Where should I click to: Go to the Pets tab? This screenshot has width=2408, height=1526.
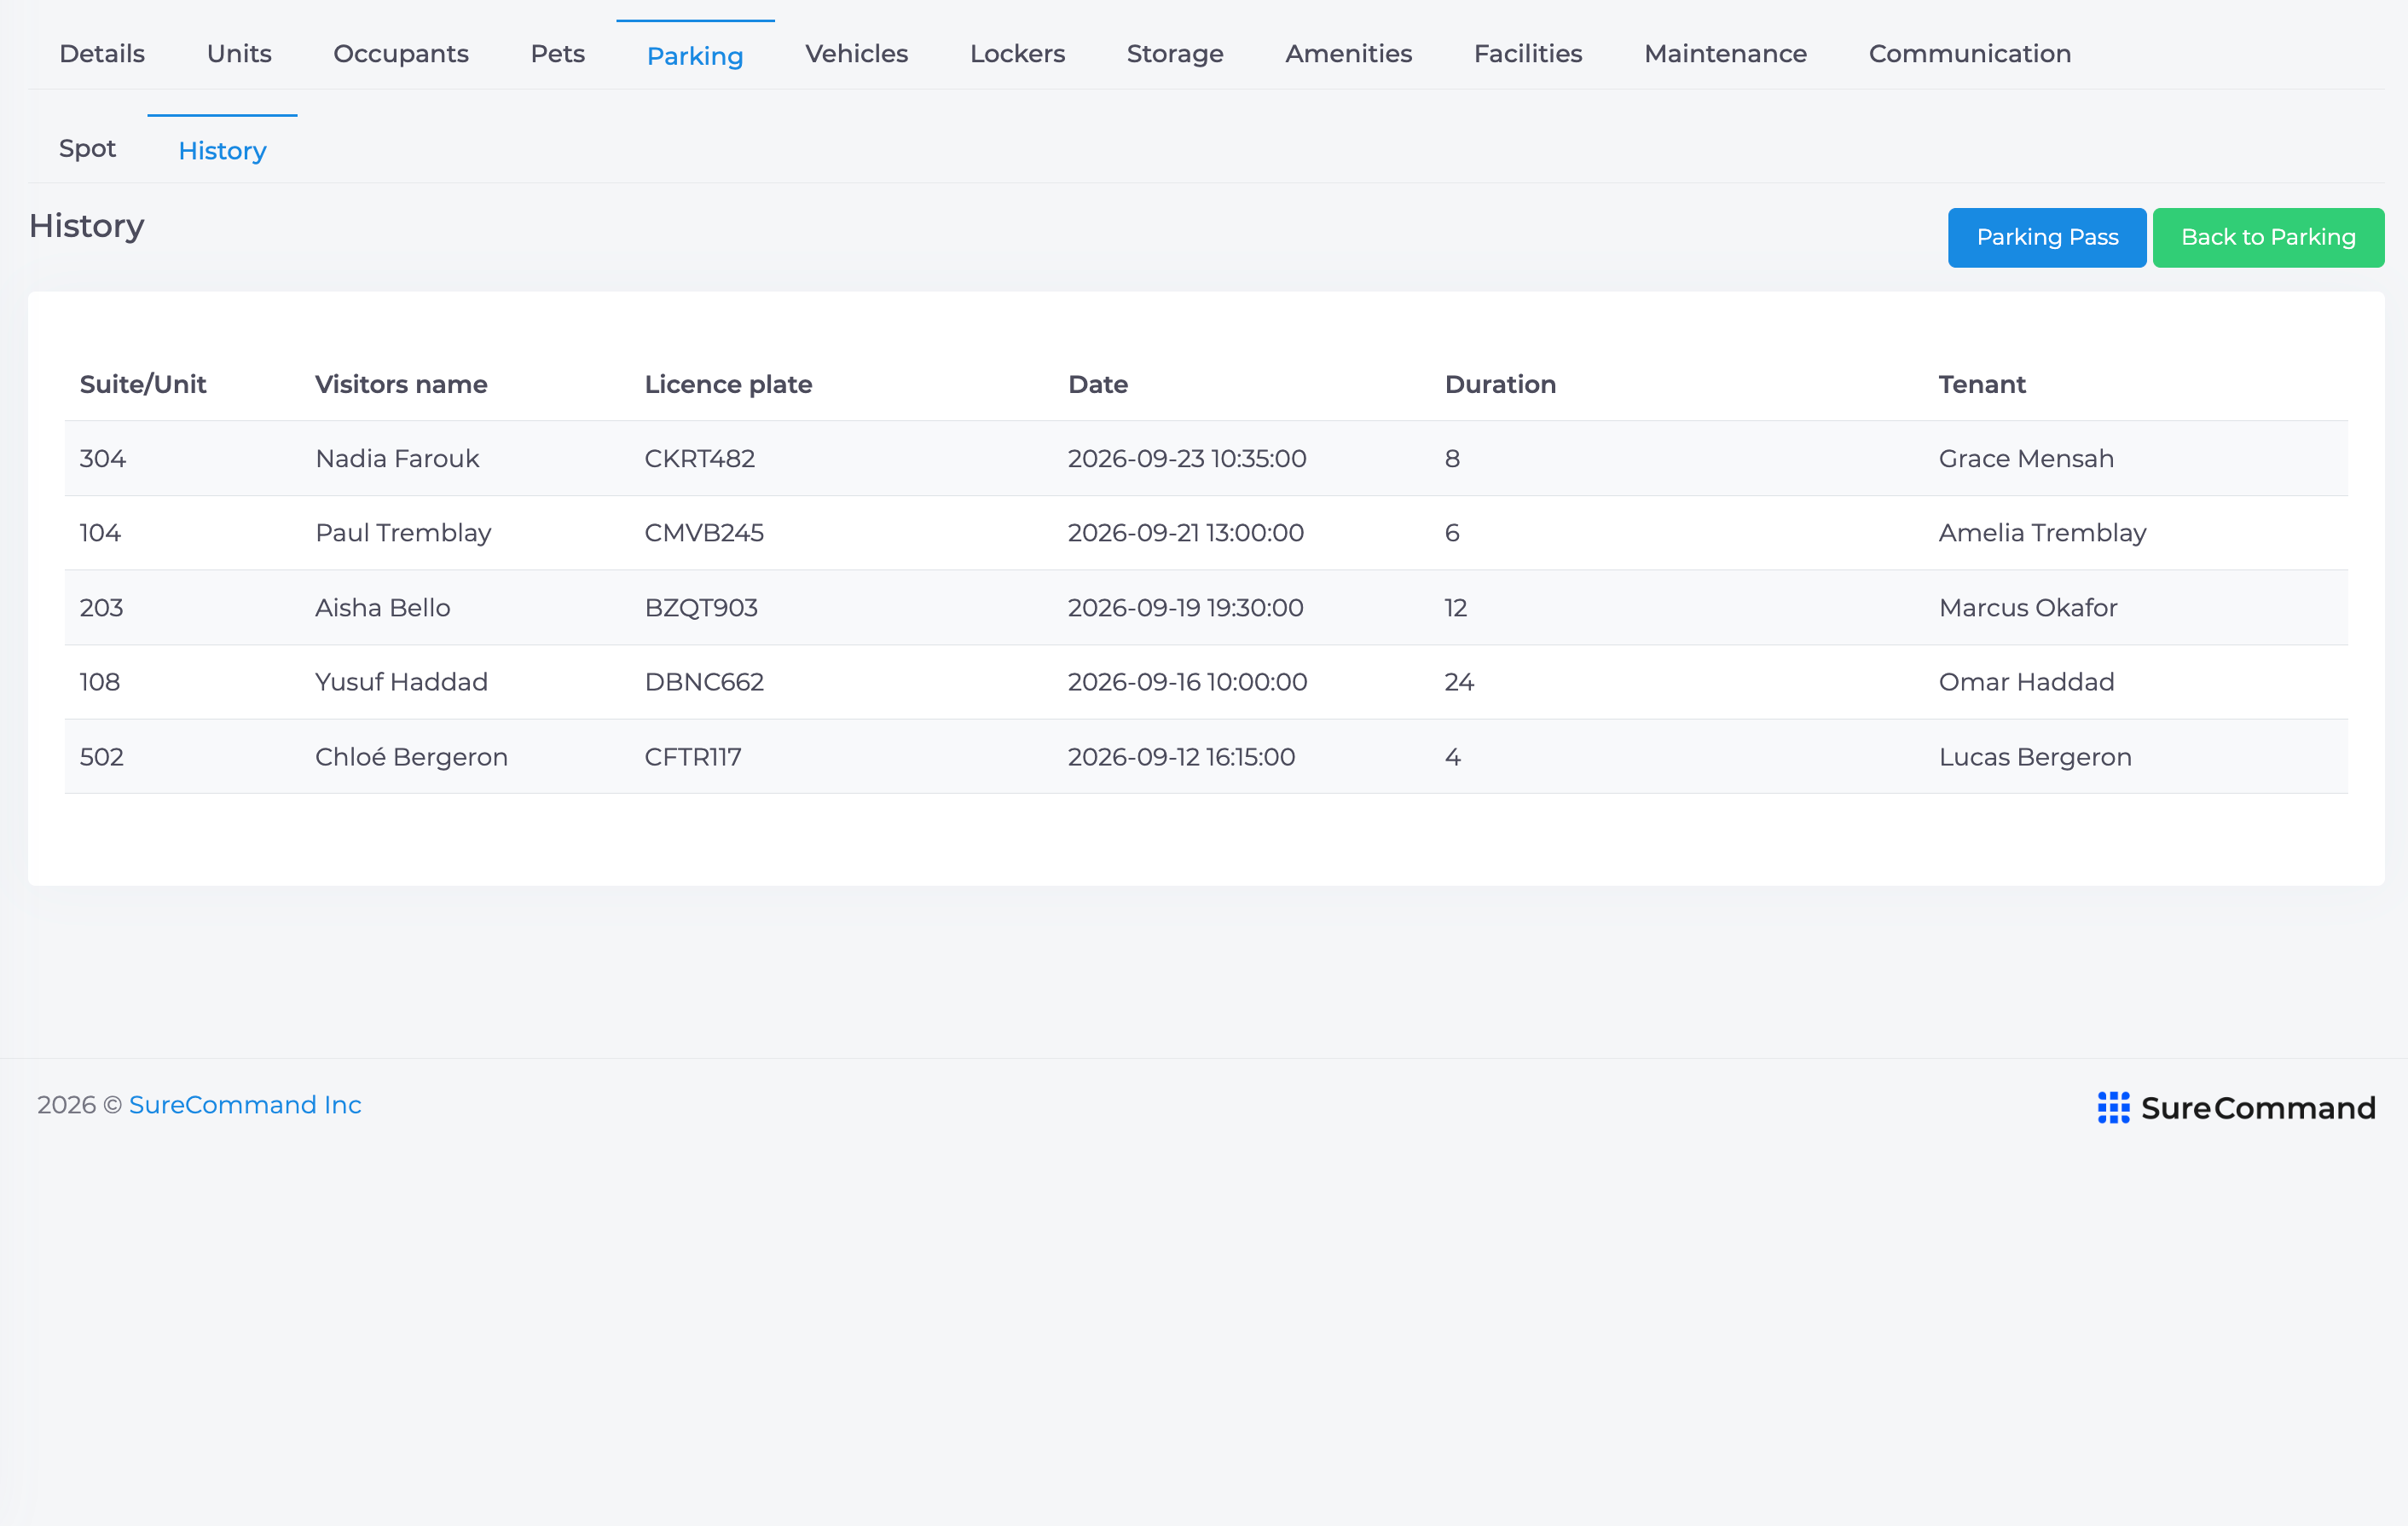click(557, 54)
